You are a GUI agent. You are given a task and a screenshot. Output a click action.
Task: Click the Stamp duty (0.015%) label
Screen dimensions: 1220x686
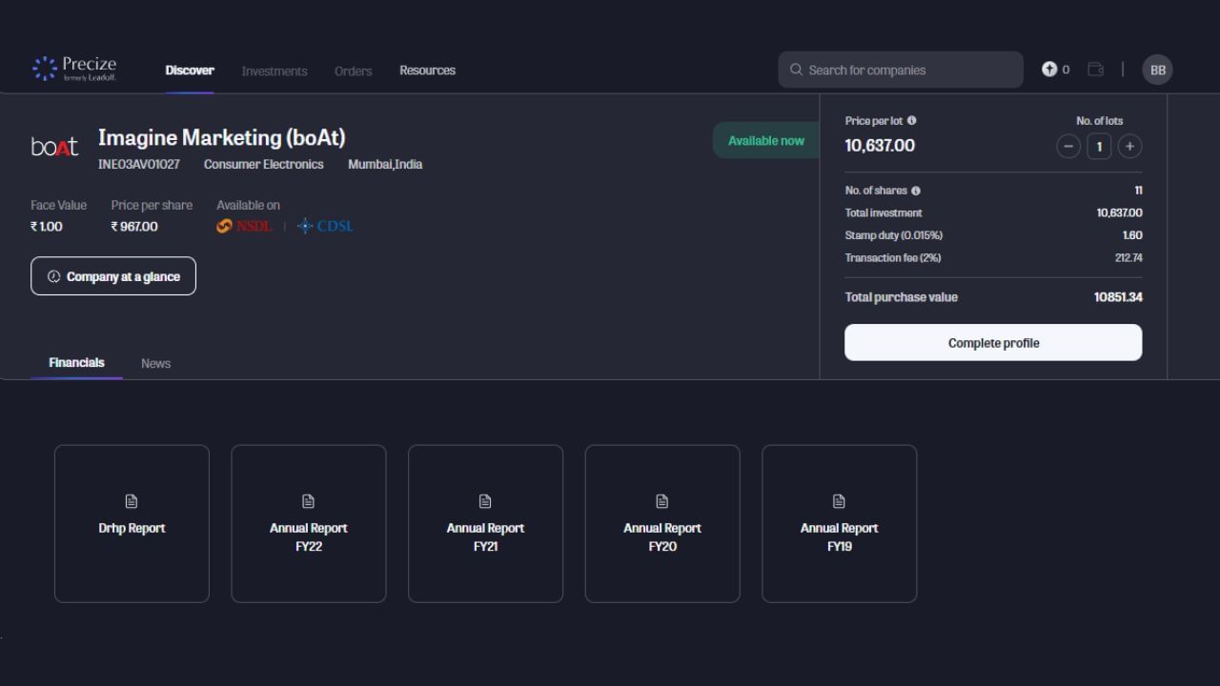(x=894, y=235)
